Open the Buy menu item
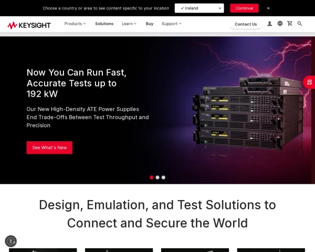 [x=150, y=24]
